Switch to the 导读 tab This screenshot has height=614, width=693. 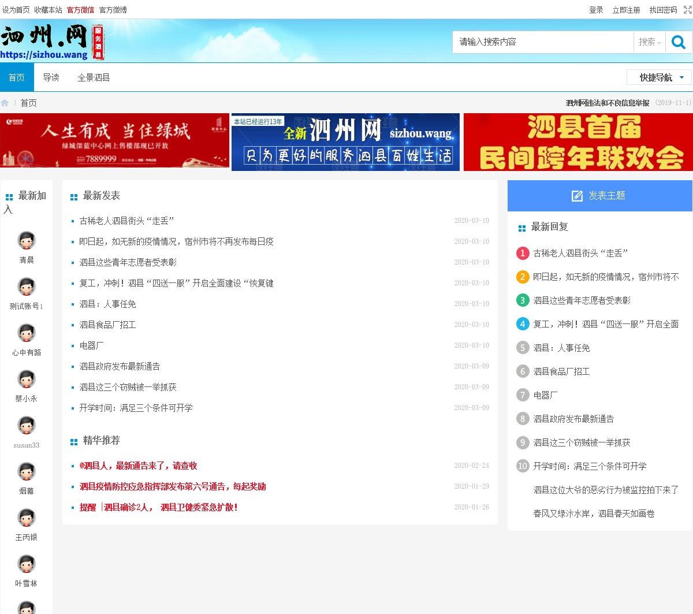[x=51, y=77]
